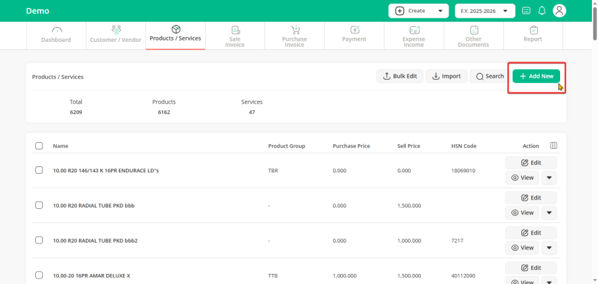The image size is (598, 284).
Task: Click the keyboard shortcuts icon in header
Action: tap(526, 11)
